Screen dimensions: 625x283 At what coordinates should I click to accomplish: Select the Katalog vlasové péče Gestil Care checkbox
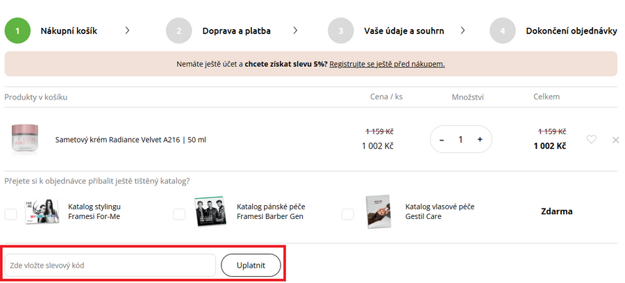tap(348, 214)
